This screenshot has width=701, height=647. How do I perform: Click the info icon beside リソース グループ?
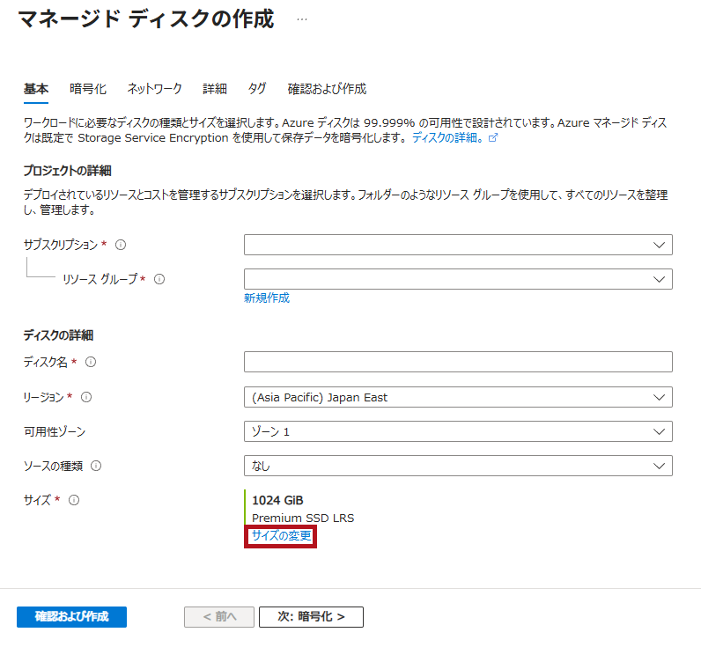159,279
